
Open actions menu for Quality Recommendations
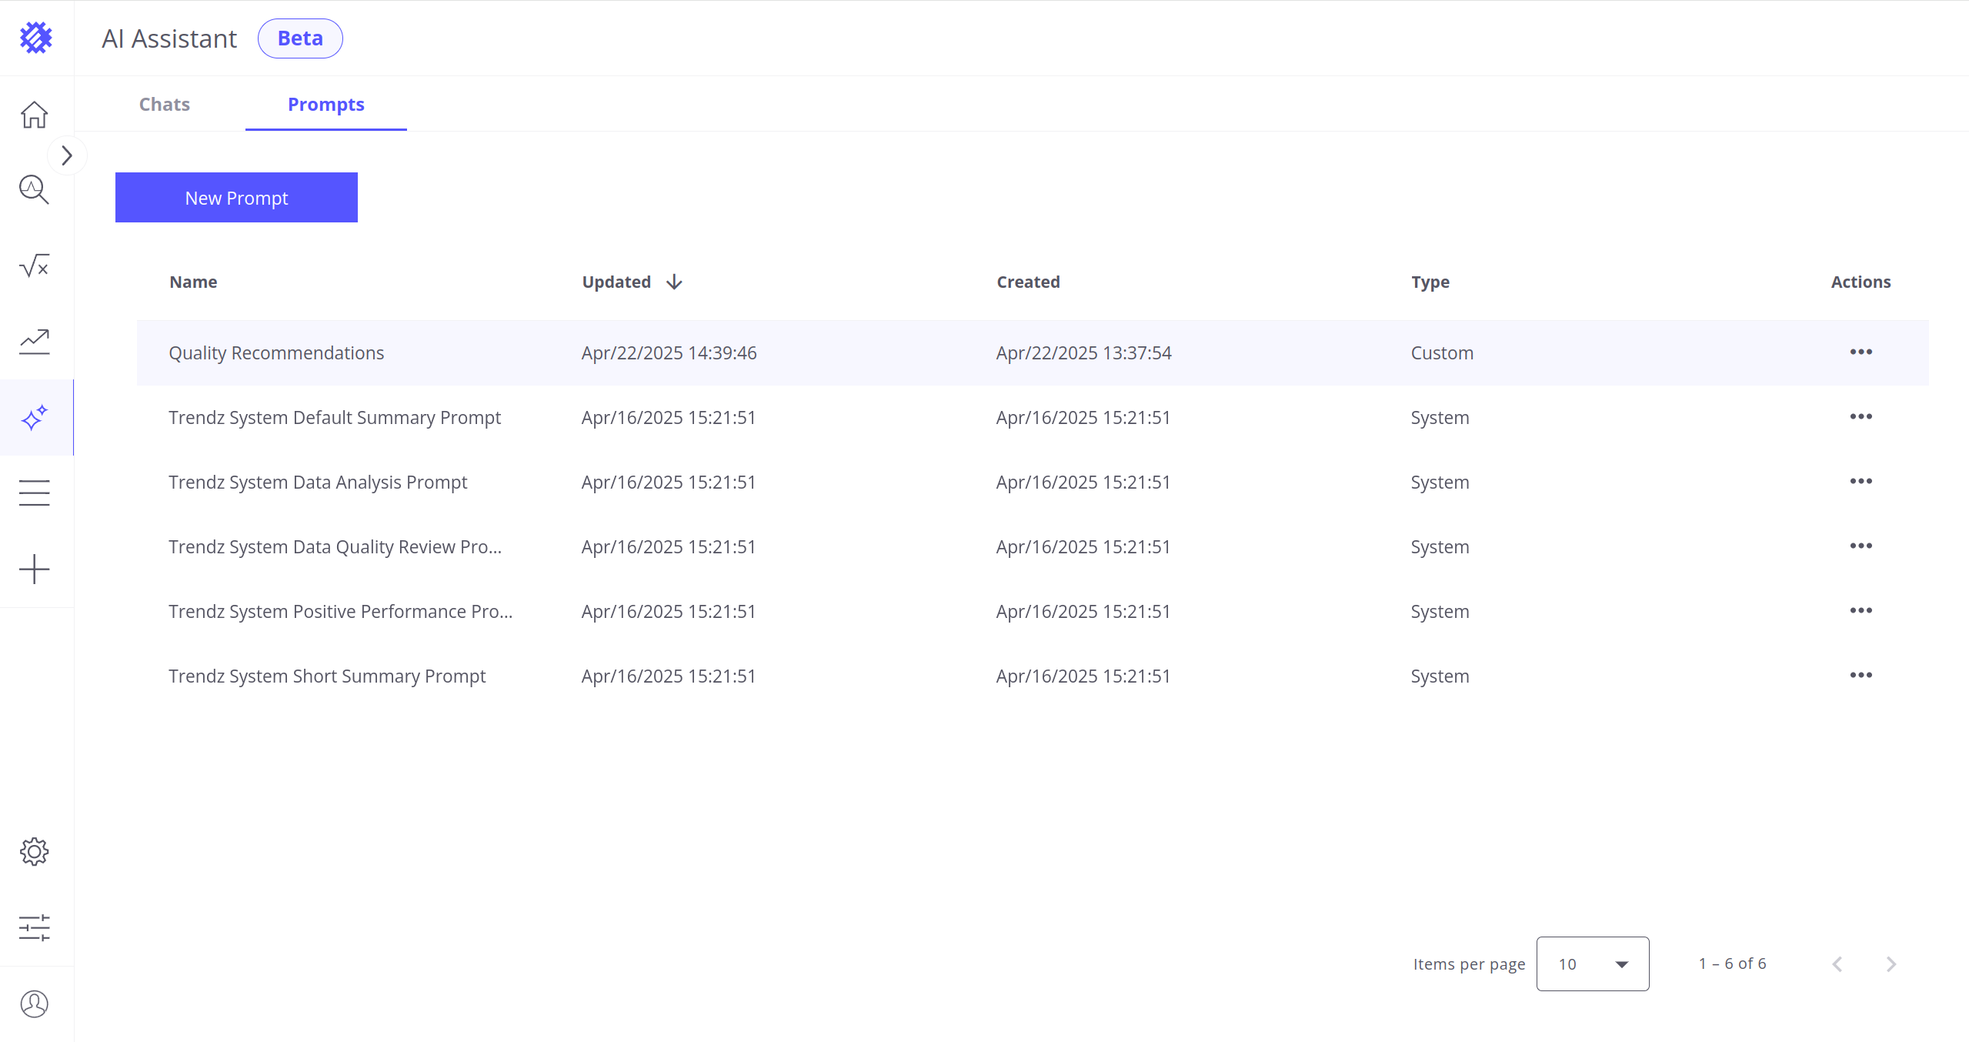(x=1861, y=352)
